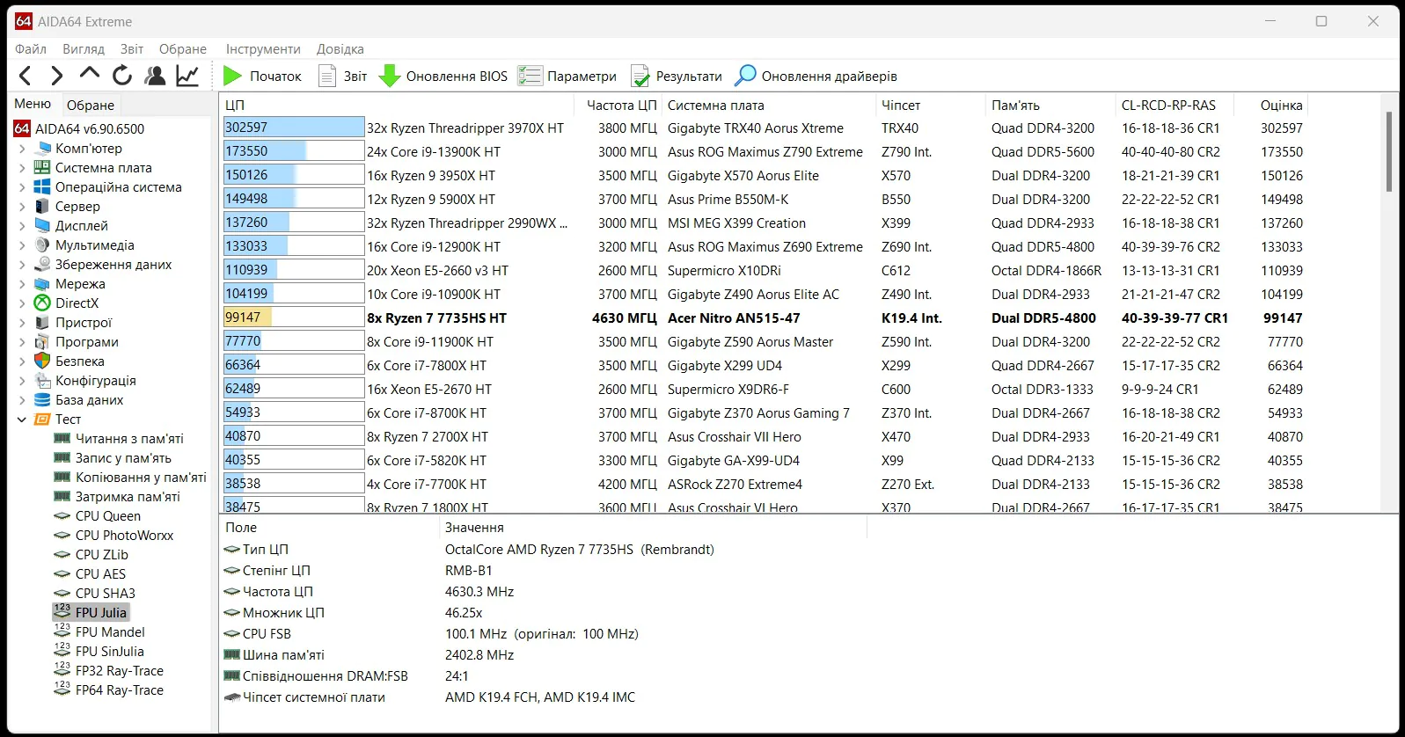
Task: Click the Шина пам'яті field row
Action: pyautogui.click(x=543, y=655)
